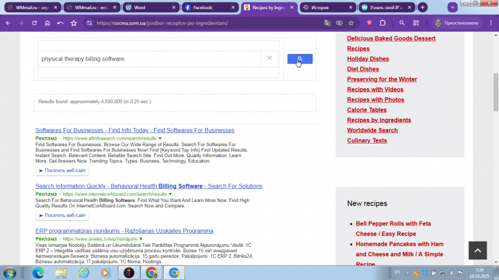Expand allinfosearch.com ad dropdown arrow
499x280 pixels.
(x=160, y=138)
